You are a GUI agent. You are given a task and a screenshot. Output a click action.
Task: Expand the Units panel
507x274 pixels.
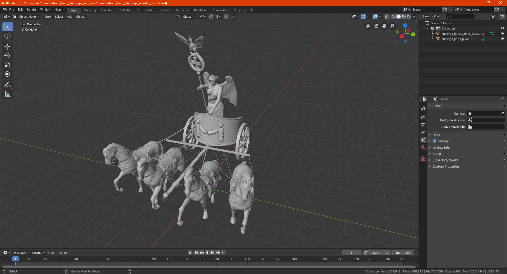coord(436,135)
